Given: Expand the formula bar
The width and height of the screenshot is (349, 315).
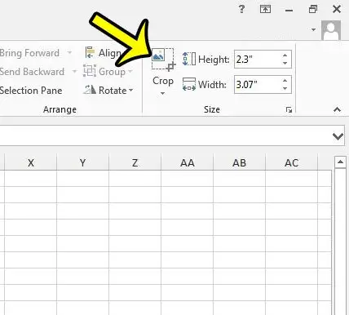Looking at the screenshot, I should [x=338, y=135].
